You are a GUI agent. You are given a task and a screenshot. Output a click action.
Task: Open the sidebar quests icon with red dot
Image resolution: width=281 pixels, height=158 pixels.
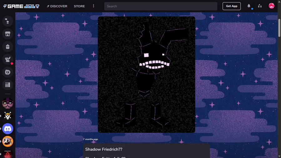click(7, 59)
